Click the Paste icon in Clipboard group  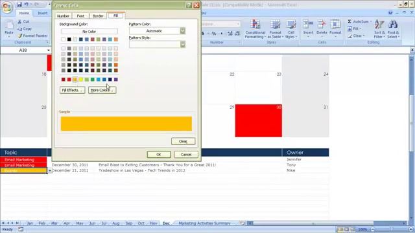coord(9,25)
